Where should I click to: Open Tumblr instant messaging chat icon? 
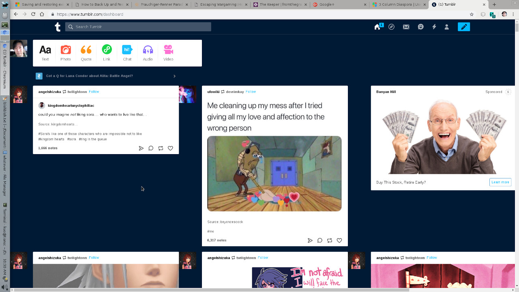(x=420, y=27)
